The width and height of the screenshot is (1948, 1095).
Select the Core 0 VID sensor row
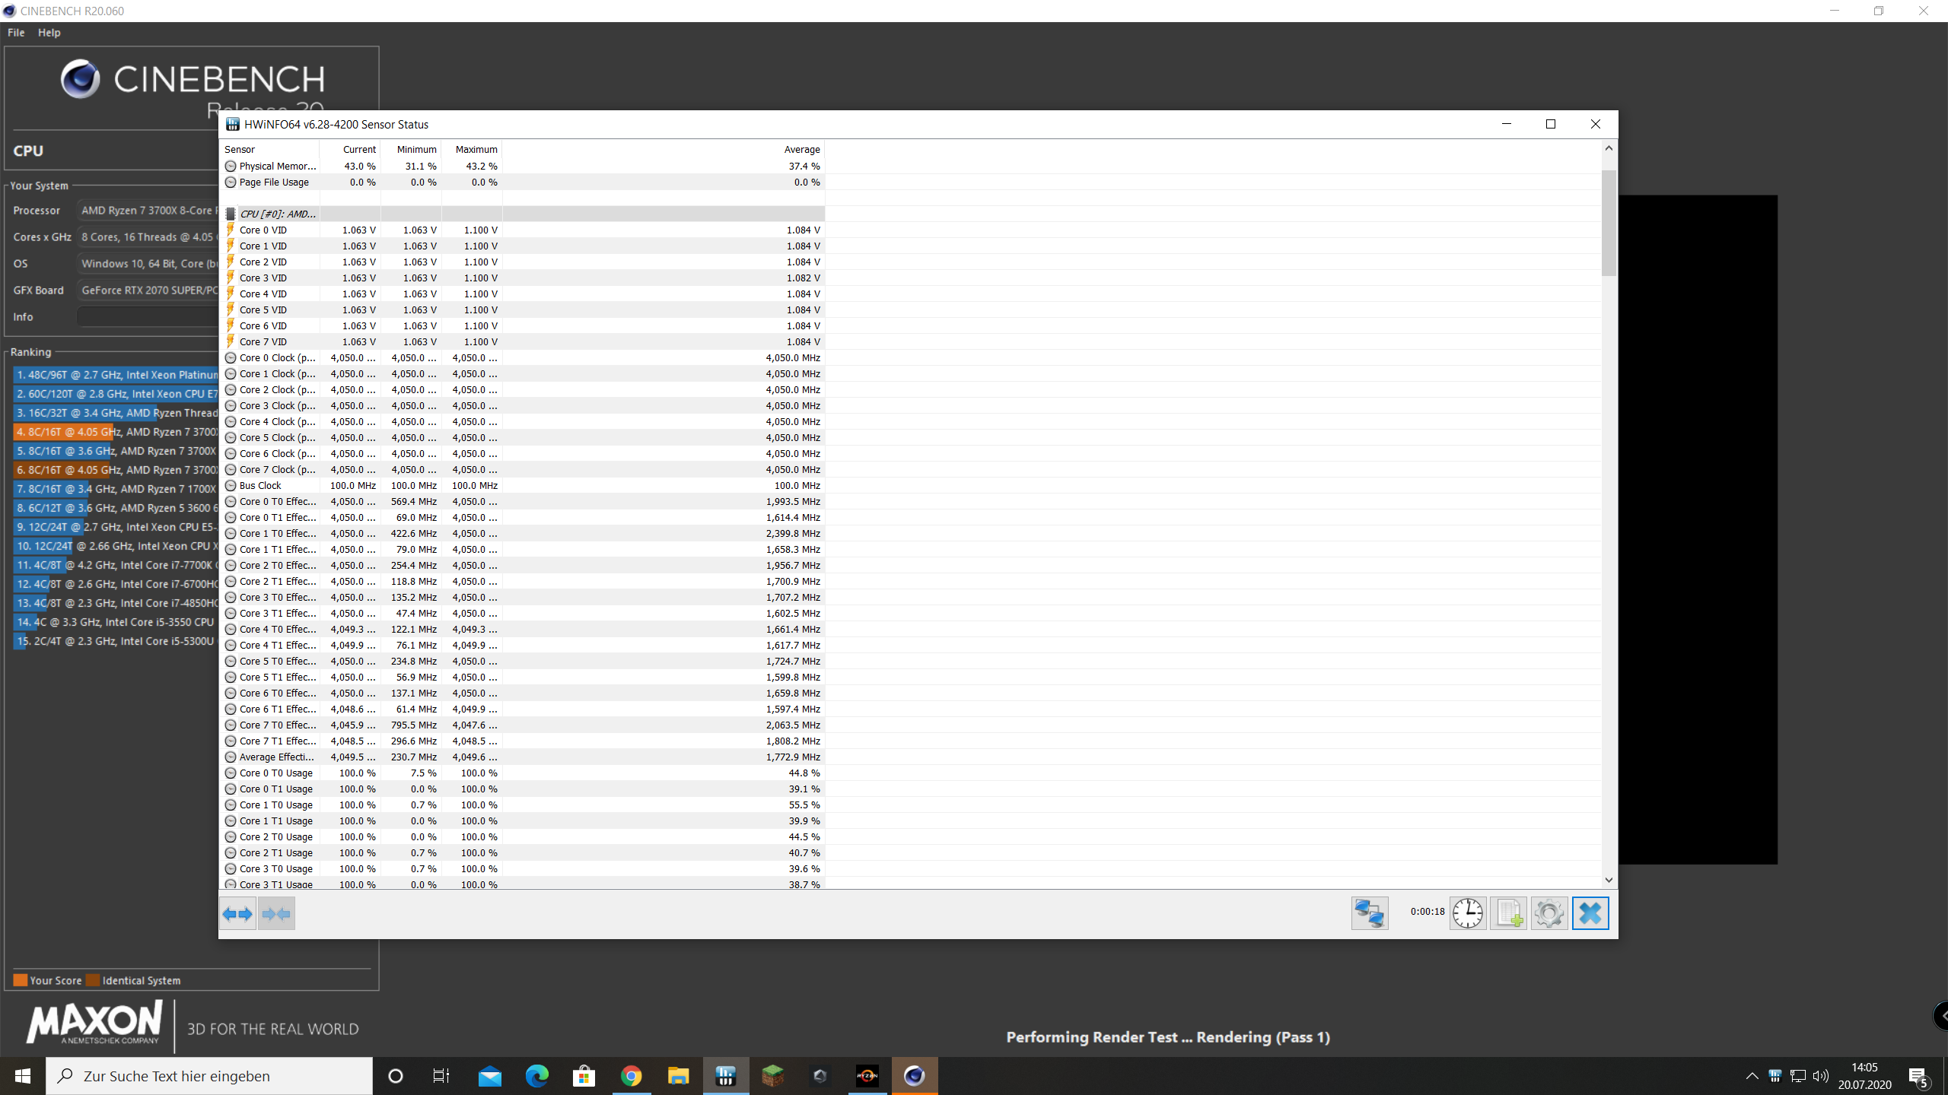pyautogui.click(x=263, y=230)
